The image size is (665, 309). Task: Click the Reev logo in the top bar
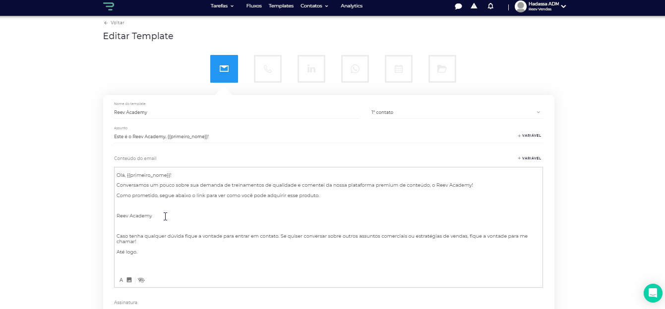[x=108, y=6]
